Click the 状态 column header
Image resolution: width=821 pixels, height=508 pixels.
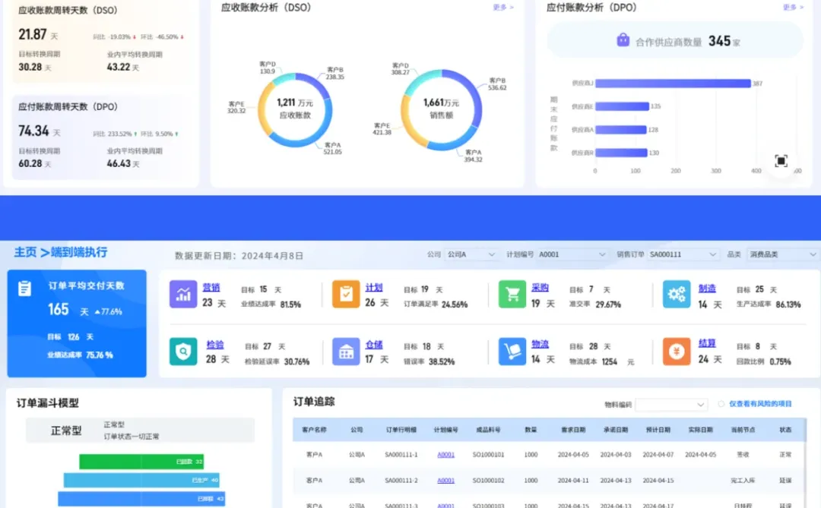pyautogui.click(x=785, y=430)
